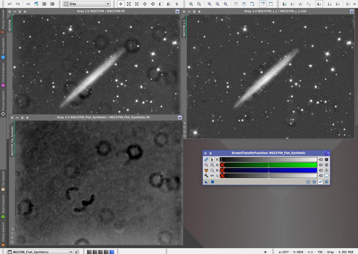Select the first gray swatch in bottom bar

[x=89, y=252]
